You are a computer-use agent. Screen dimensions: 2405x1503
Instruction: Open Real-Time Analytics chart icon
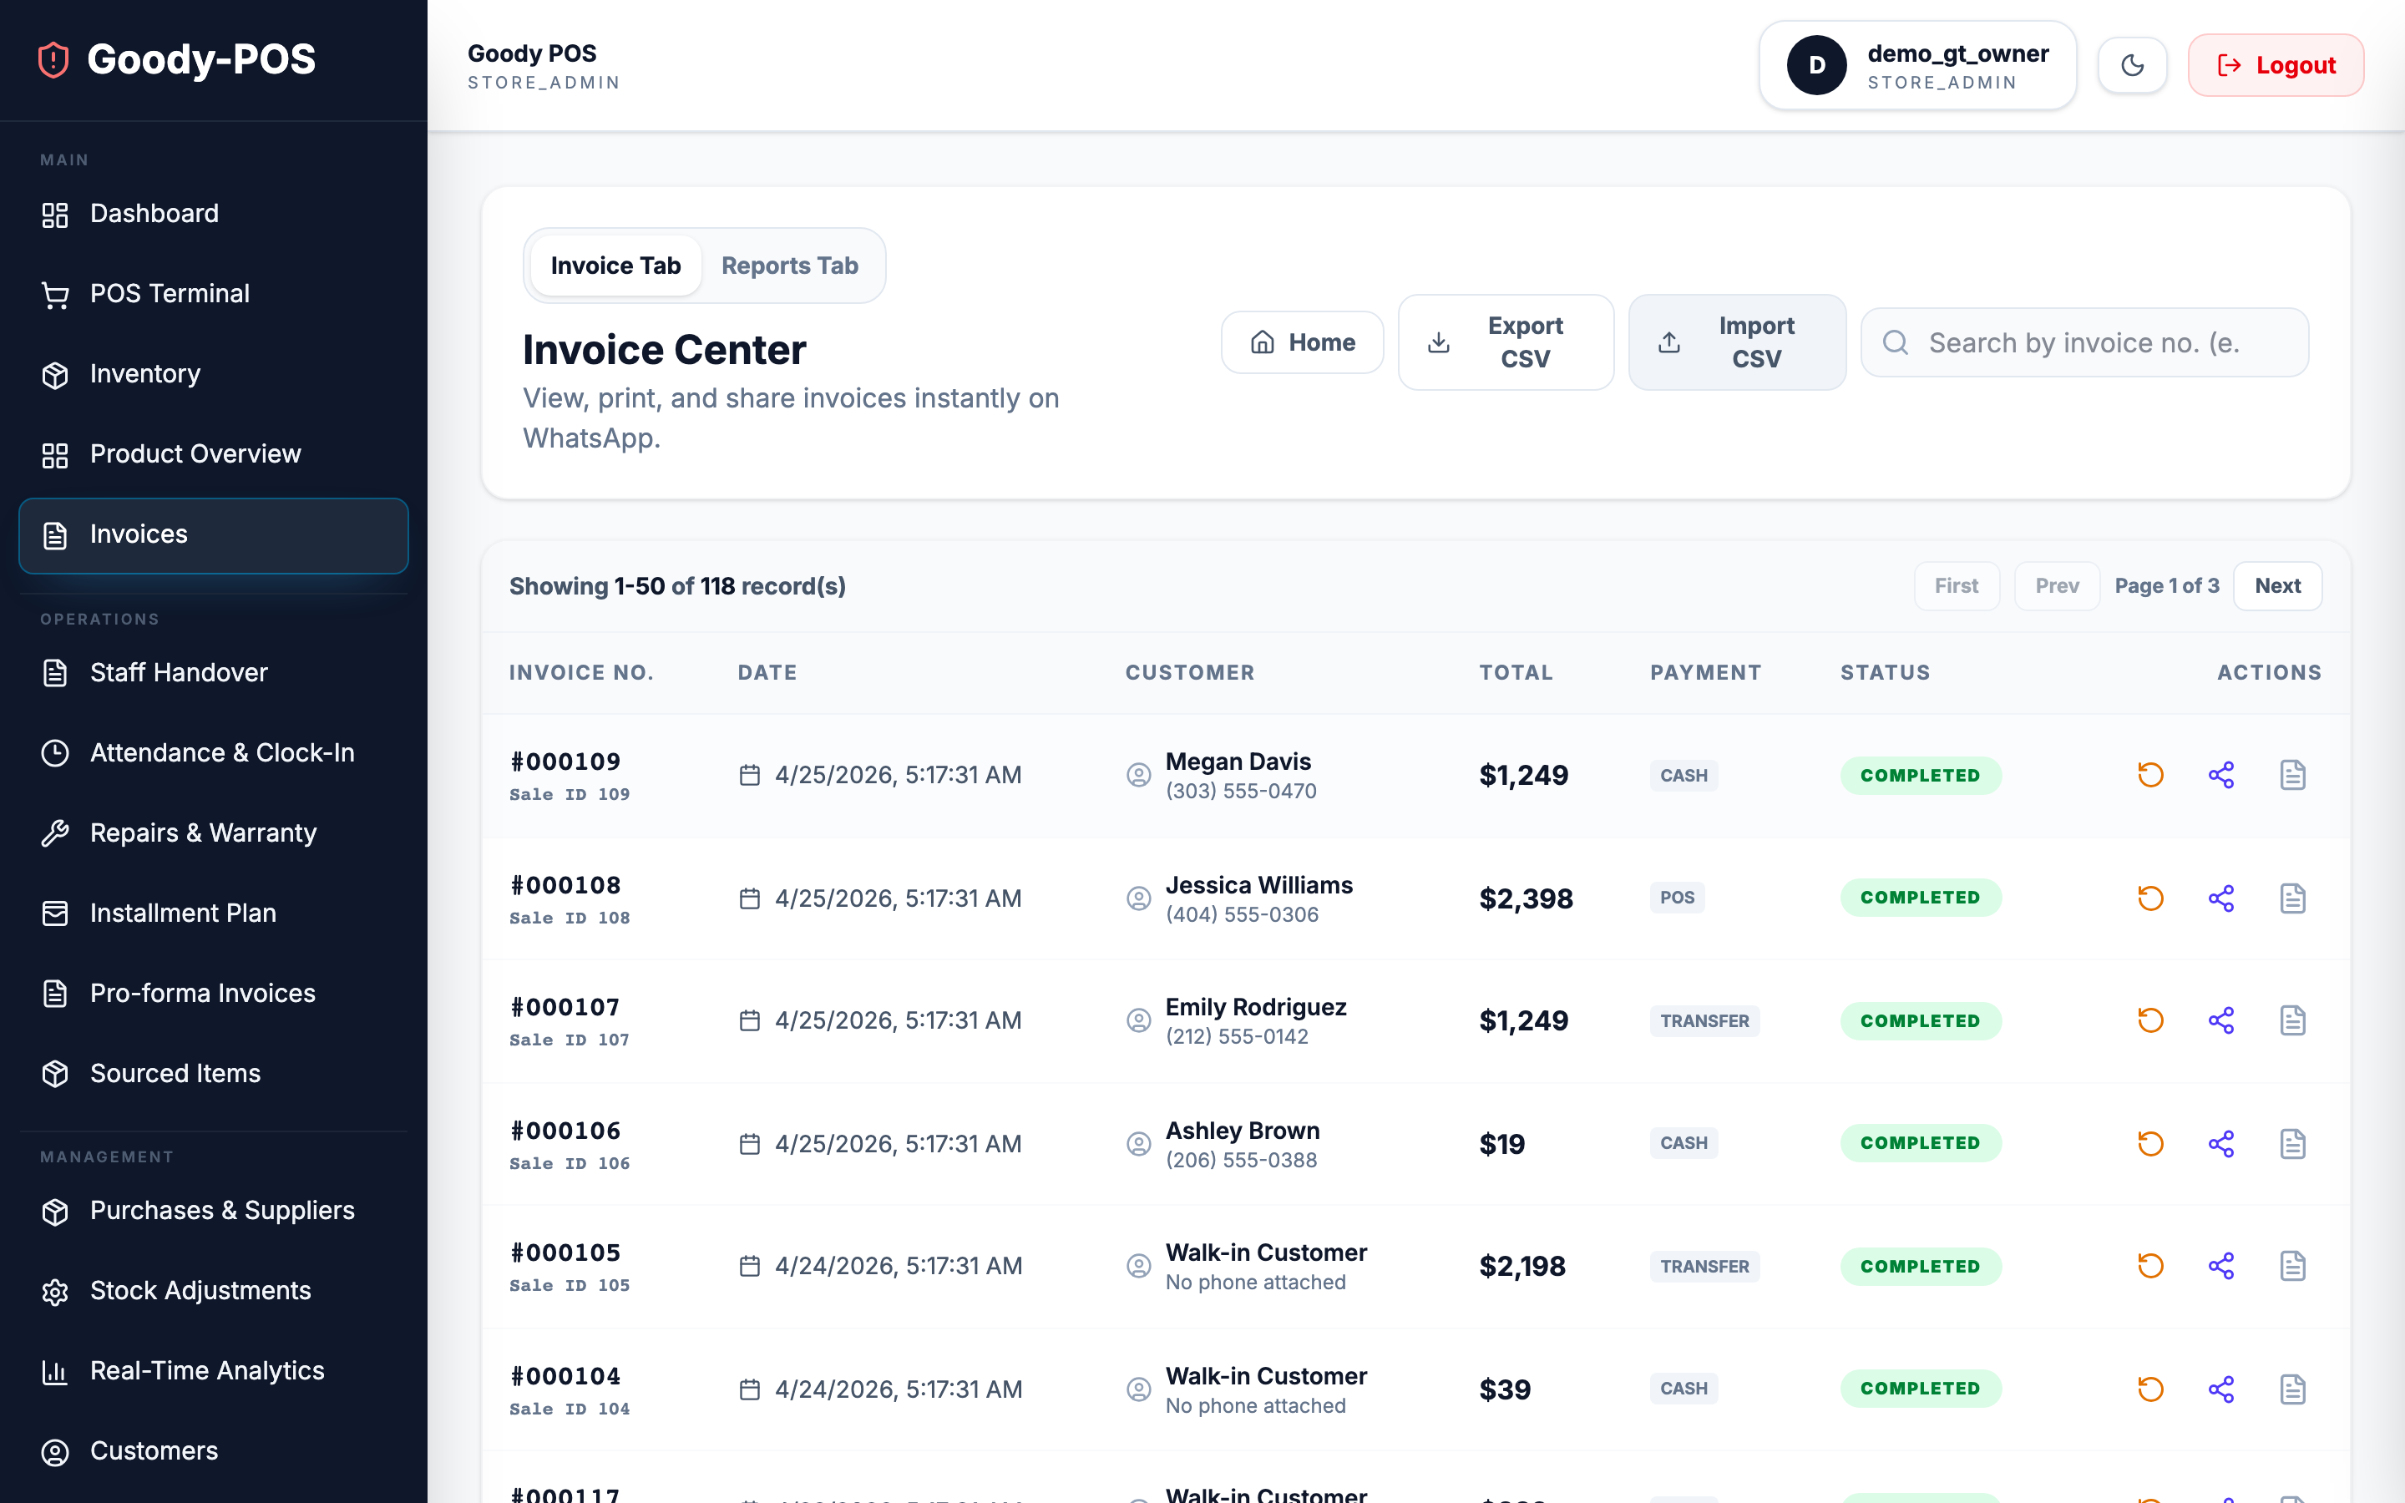pyautogui.click(x=54, y=1372)
